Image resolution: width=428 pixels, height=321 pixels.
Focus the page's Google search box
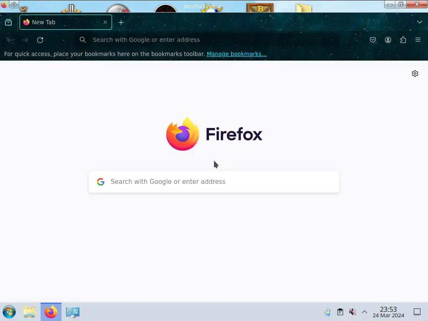[214, 182]
